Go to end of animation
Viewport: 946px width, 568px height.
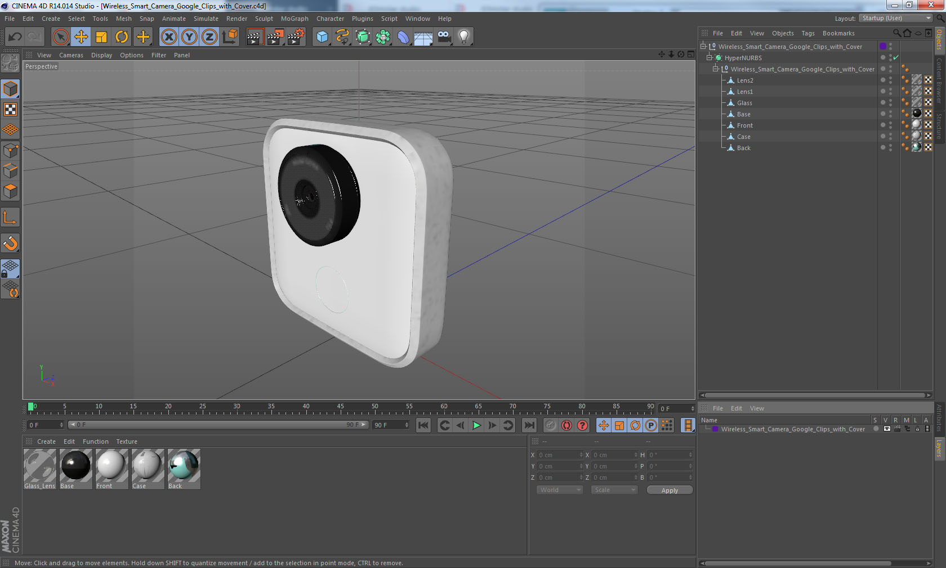tap(529, 425)
